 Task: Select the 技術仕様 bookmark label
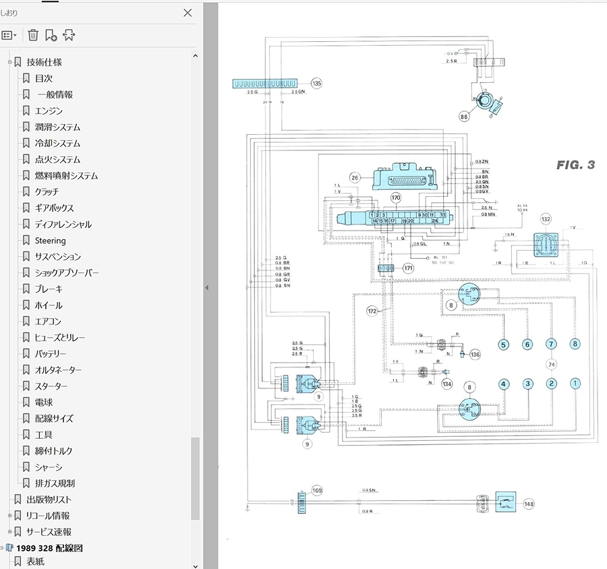pyautogui.click(x=44, y=62)
